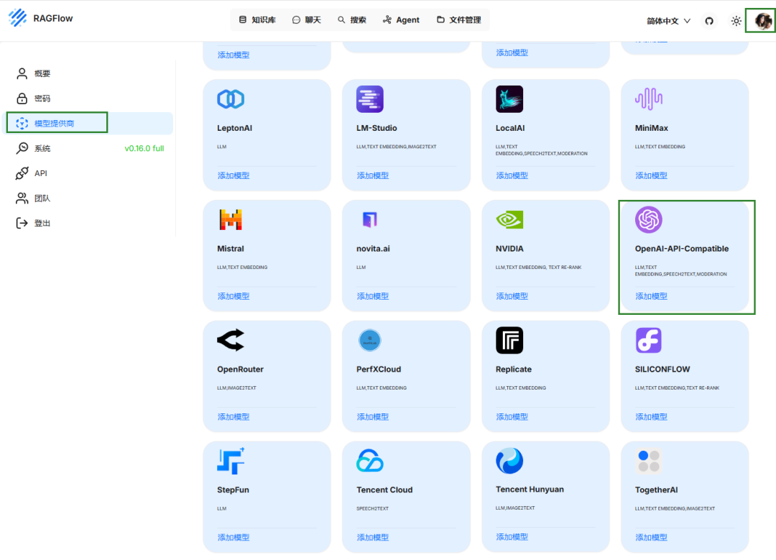Open the 文件管理 tab

[x=458, y=20]
